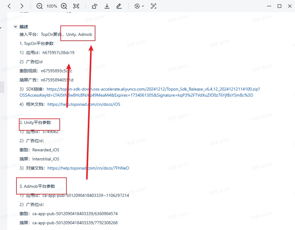Click the translate text icon

click(137, 6)
